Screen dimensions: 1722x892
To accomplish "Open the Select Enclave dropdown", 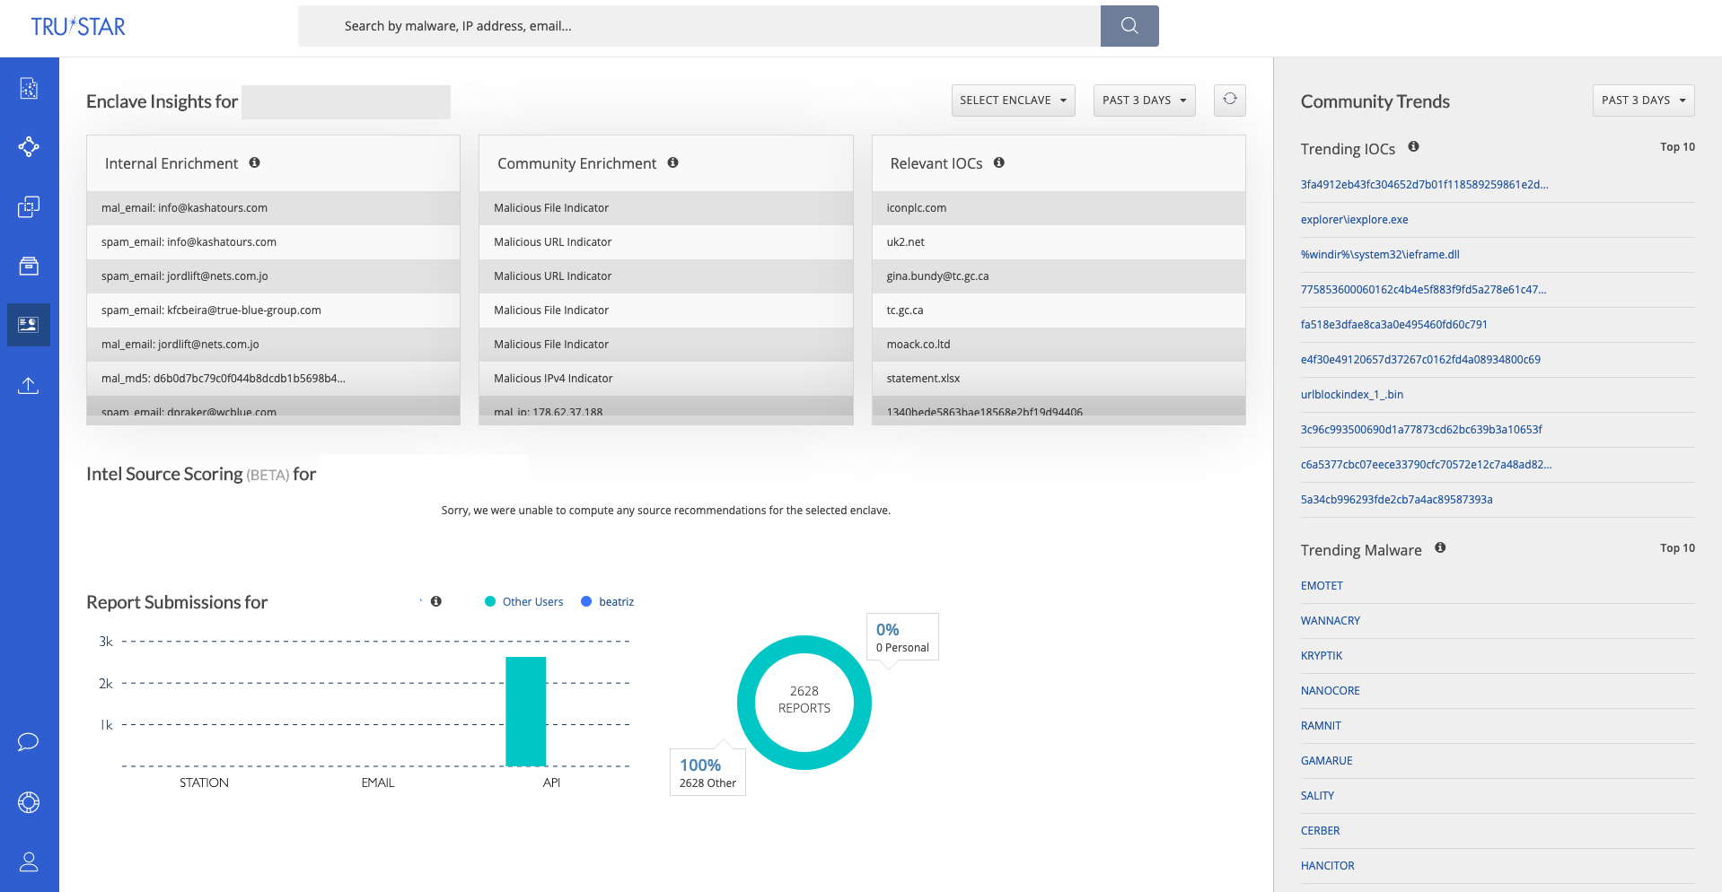I will [1013, 101].
